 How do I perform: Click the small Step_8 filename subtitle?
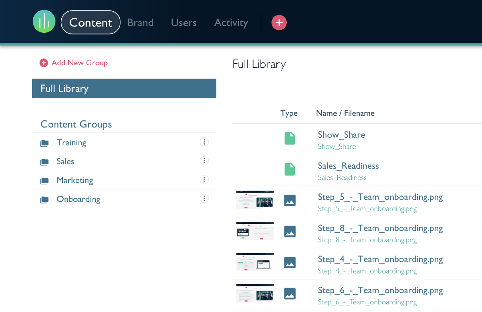[x=367, y=240]
